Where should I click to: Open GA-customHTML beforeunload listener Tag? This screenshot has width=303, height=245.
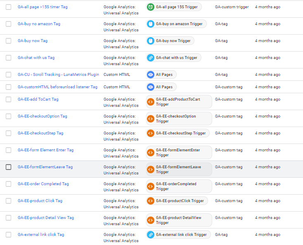[57, 87]
